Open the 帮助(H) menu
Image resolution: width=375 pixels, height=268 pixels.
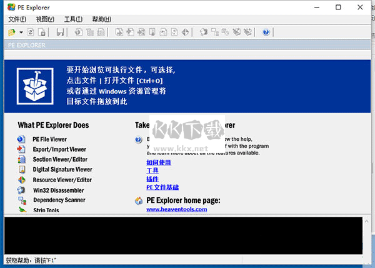coord(101,19)
